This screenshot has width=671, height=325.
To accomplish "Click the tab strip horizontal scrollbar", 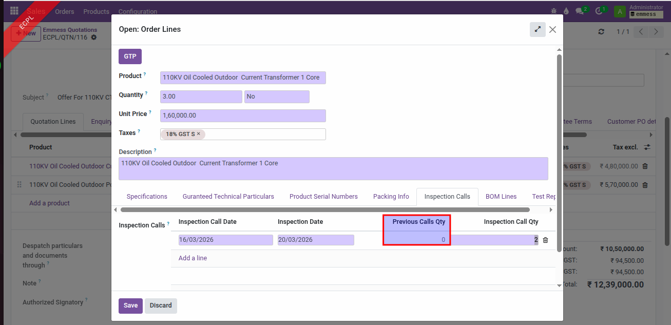I will [324, 209].
